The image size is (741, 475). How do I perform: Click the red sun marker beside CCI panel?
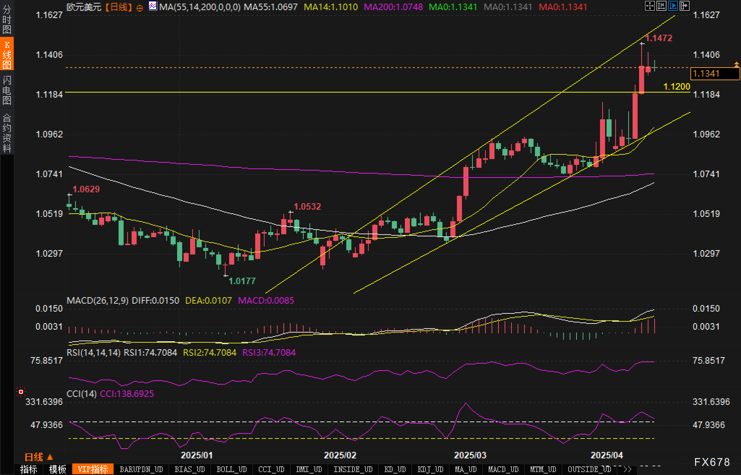tap(21, 392)
